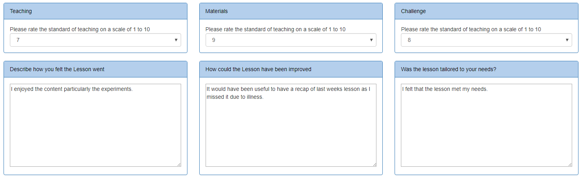Click the resize grip of Lesson went textarea
Viewport: 584px width, 179px height.
(x=179, y=164)
